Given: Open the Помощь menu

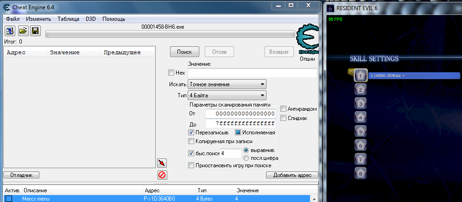Looking at the screenshot, I should coord(114,19).
